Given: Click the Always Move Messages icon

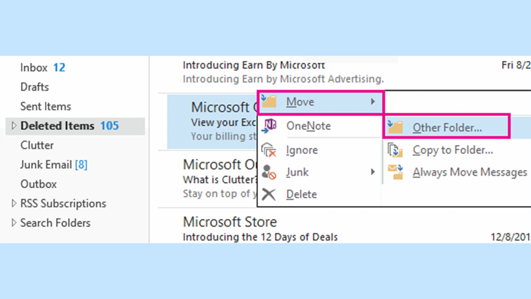Looking at the screenshot, I should click(395, 171).
